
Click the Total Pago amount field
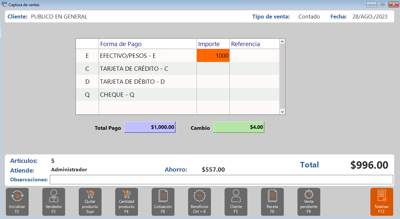click(x=150, y=127)
